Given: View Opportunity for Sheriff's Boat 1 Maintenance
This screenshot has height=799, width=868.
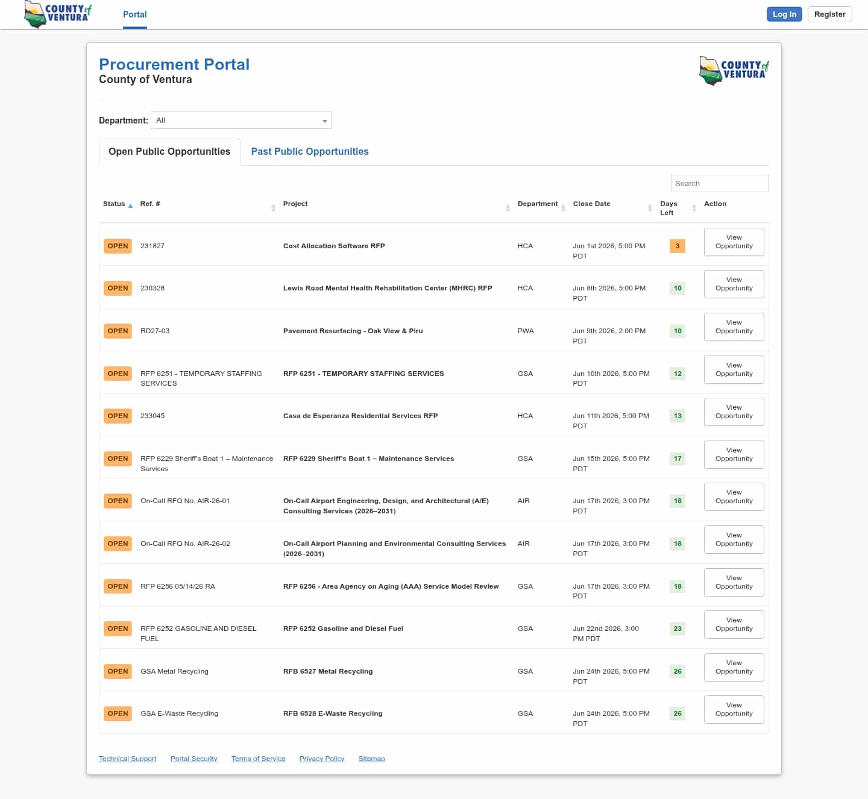Looking at the screenshot, I should (734, 454).
